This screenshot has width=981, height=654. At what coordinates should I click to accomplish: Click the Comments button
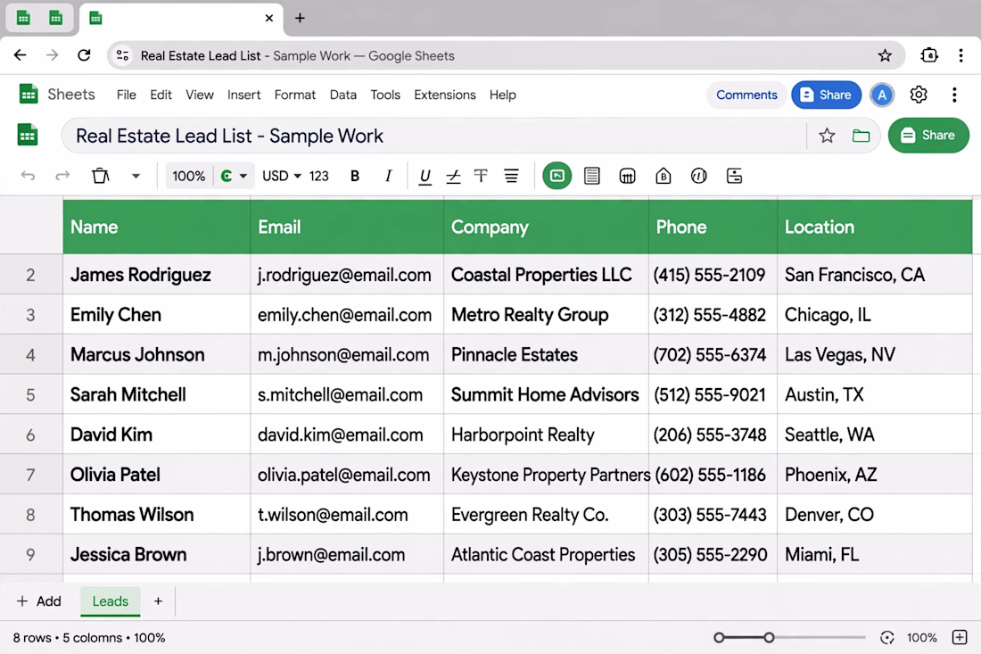point(746,95)
